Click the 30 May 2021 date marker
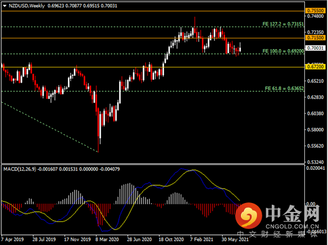Viewport: 328px width, 245px height. (x=234, y=239)
